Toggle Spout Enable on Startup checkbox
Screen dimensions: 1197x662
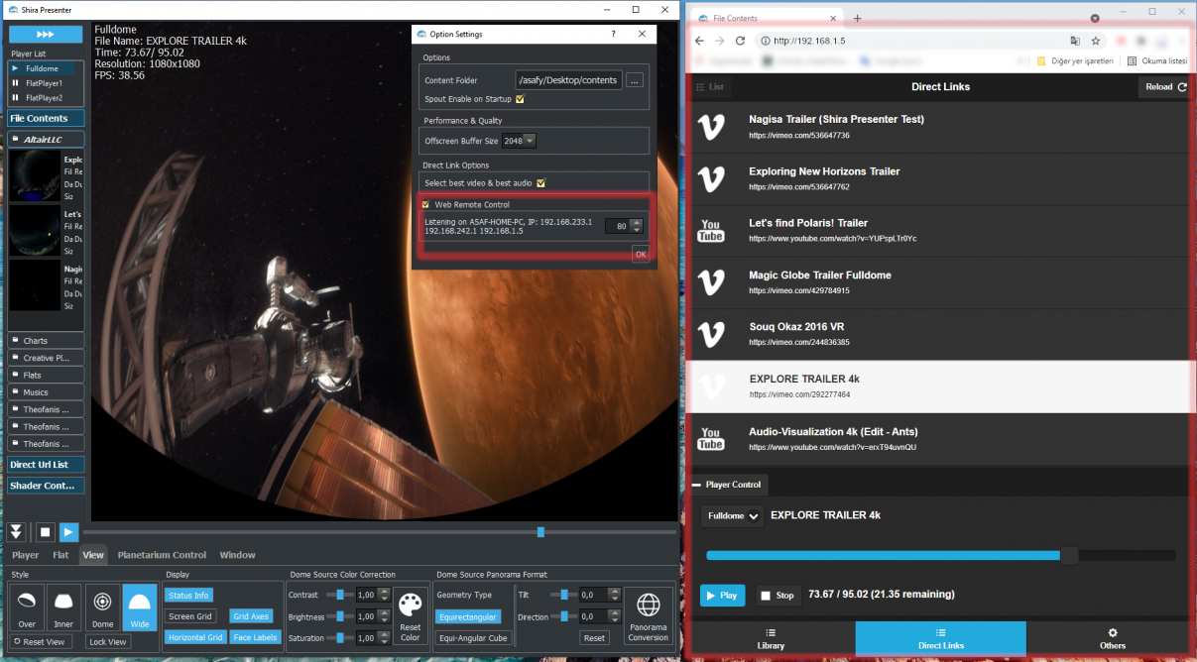520,99
